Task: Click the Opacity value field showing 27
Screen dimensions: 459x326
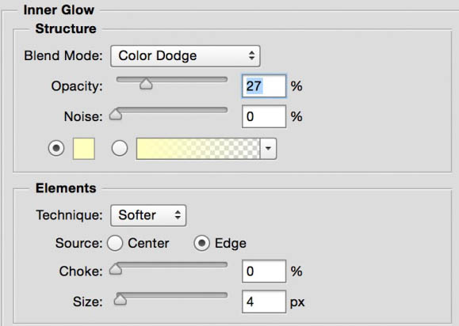Action: 264,86
